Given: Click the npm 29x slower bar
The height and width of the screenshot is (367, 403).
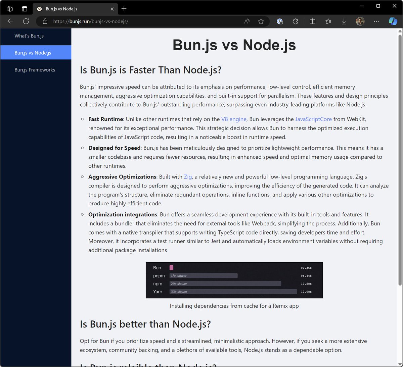Looking at the screenshot, I should click(225, 283).
